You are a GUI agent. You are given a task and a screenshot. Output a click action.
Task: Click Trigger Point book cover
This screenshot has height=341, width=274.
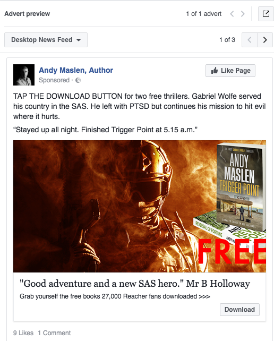click(x=241, y=187)
